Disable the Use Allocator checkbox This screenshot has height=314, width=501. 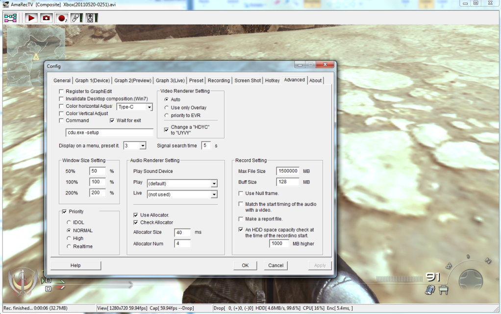tap(136, 215)
